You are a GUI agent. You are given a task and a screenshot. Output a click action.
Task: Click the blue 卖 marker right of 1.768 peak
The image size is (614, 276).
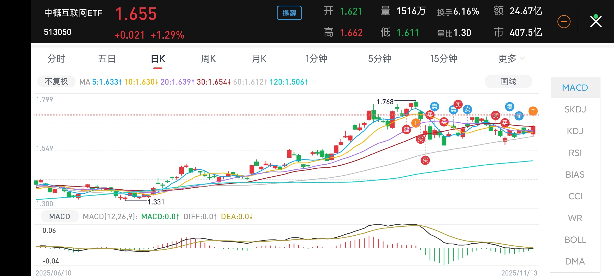(x=435, y=106)
